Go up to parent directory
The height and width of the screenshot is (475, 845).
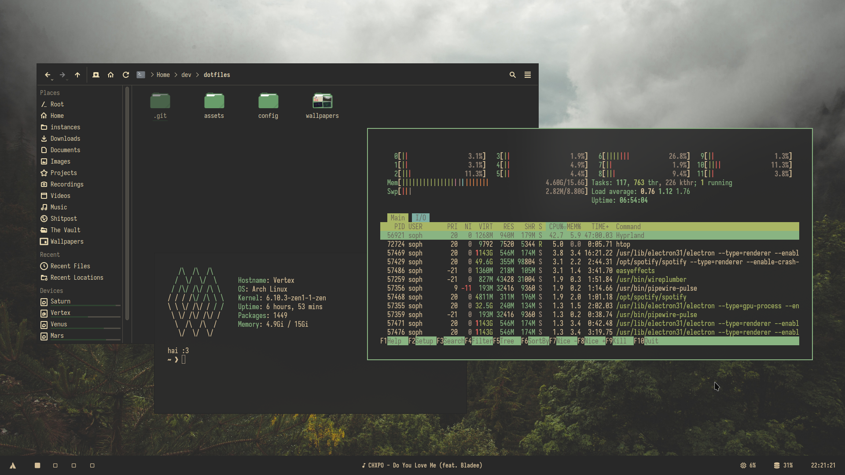77,75
